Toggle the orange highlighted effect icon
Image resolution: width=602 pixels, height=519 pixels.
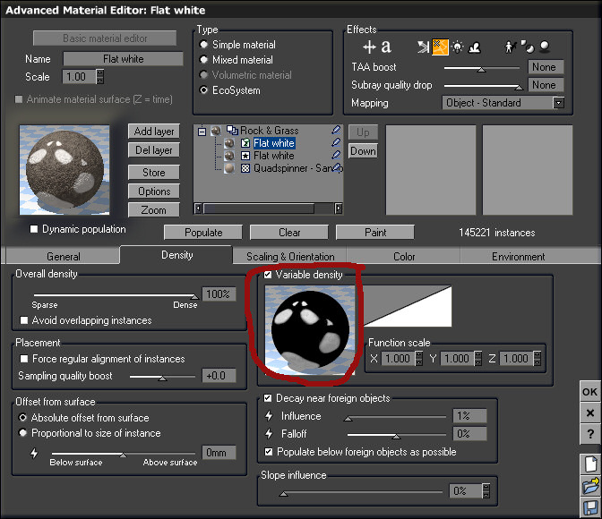(440, 47)
